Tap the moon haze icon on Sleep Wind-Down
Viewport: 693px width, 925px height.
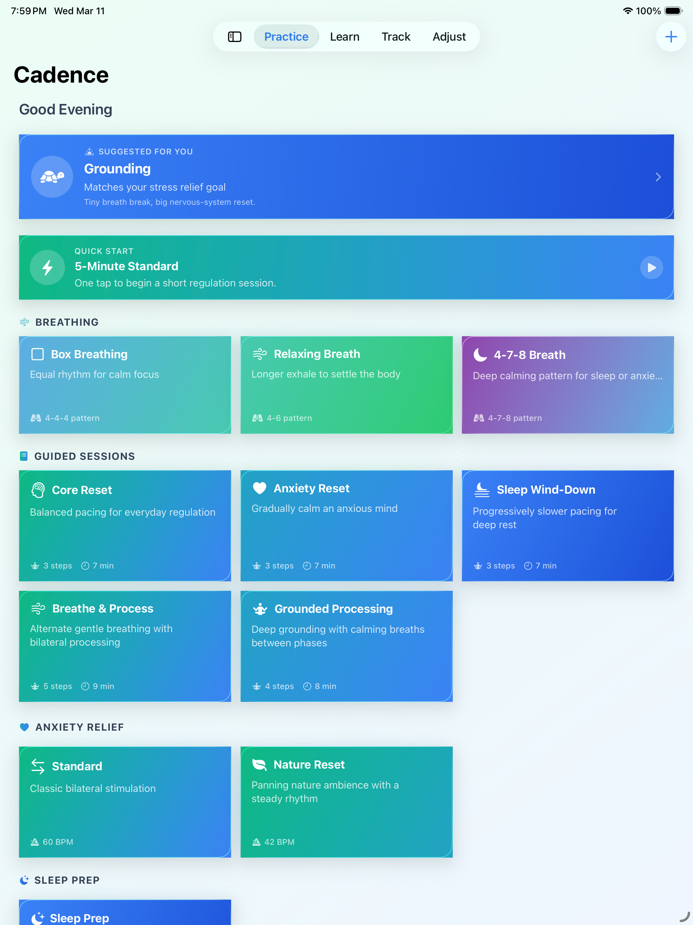482,489
